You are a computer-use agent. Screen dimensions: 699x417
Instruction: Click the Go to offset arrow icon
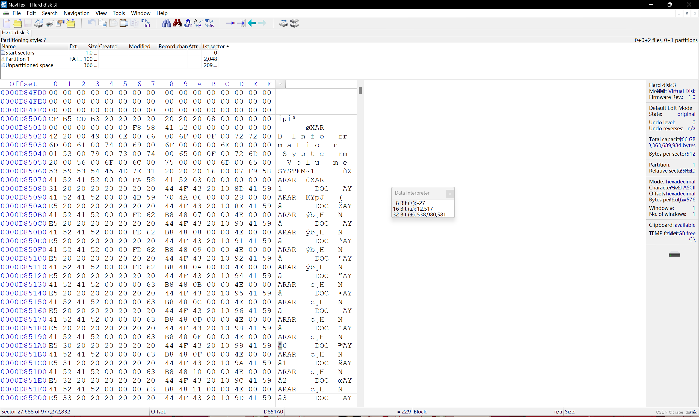[x=230, y=23]
